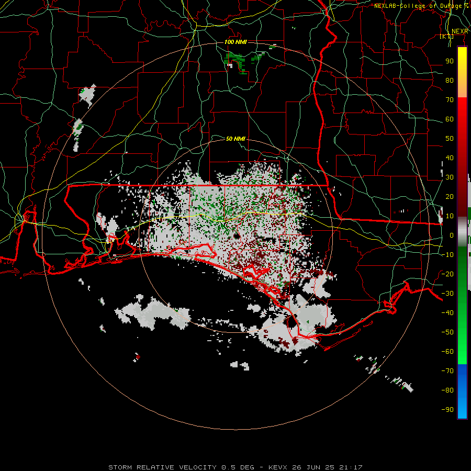Select the -20 value on velocity scale

(447, 274)
